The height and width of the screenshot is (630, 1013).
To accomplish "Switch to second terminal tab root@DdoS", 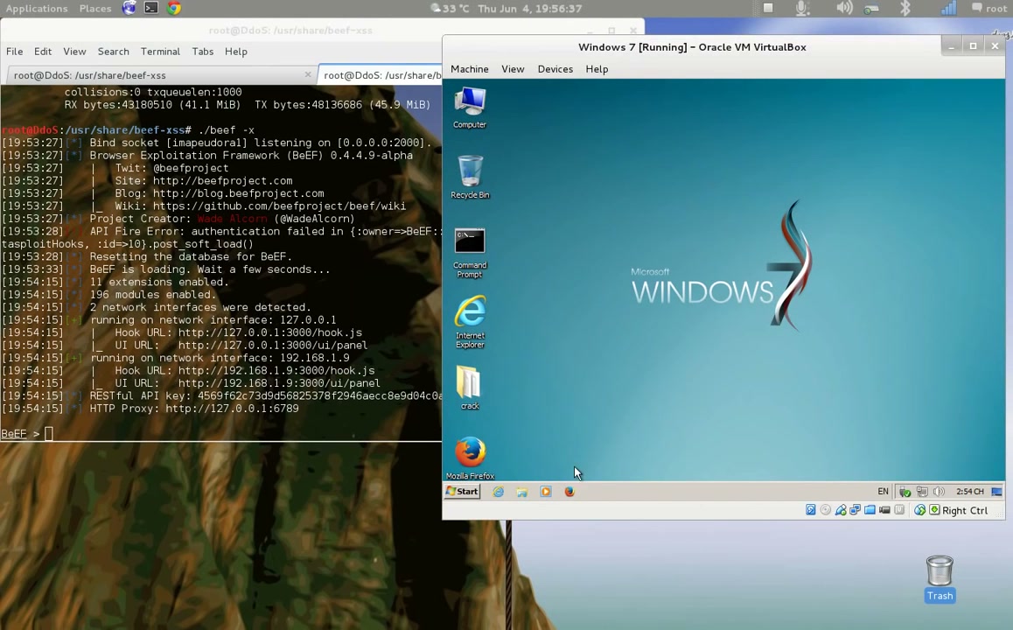I will click(381, 75).
